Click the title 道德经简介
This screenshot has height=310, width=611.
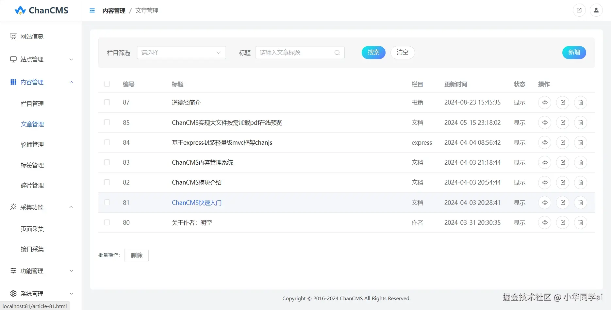186,103
